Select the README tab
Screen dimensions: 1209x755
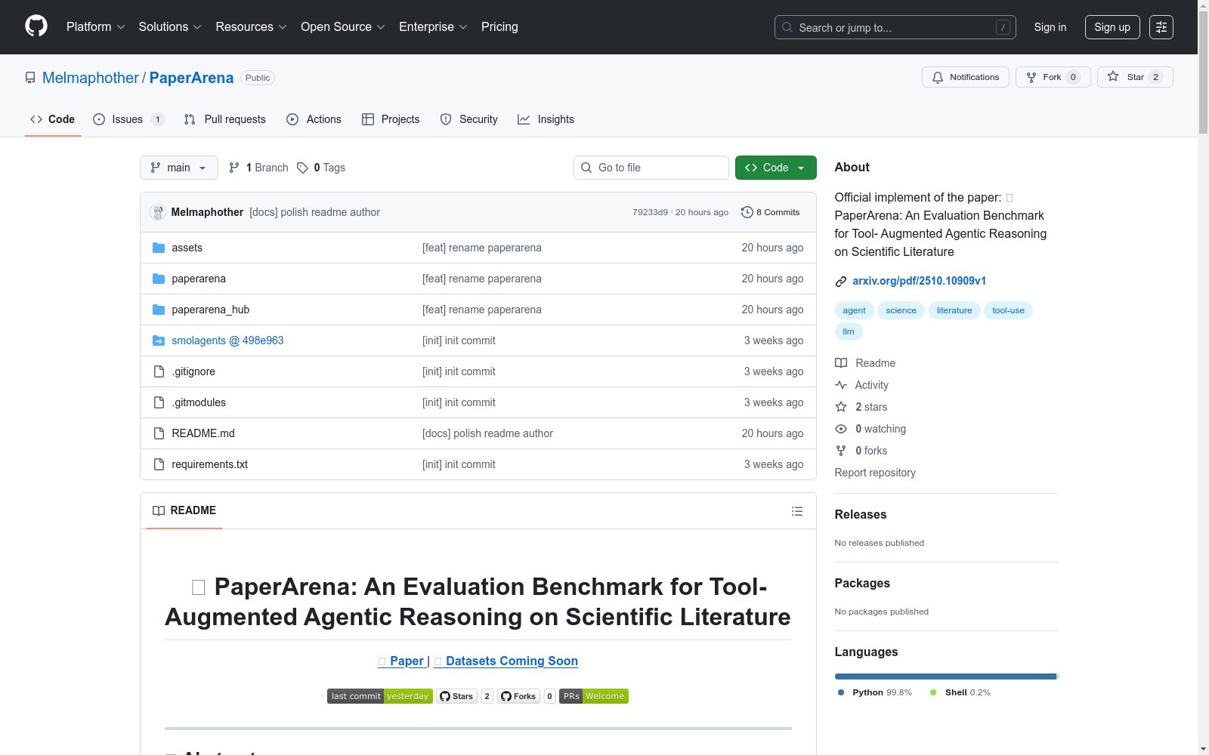[184, 510]
